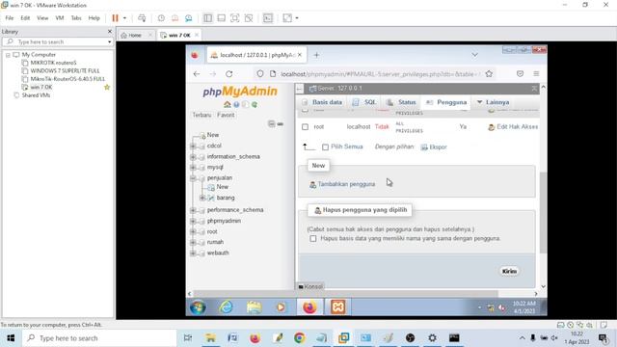Open the SQL tab
Image resolution: width=617 pixels, height=347 pixels.
point(364,102)
